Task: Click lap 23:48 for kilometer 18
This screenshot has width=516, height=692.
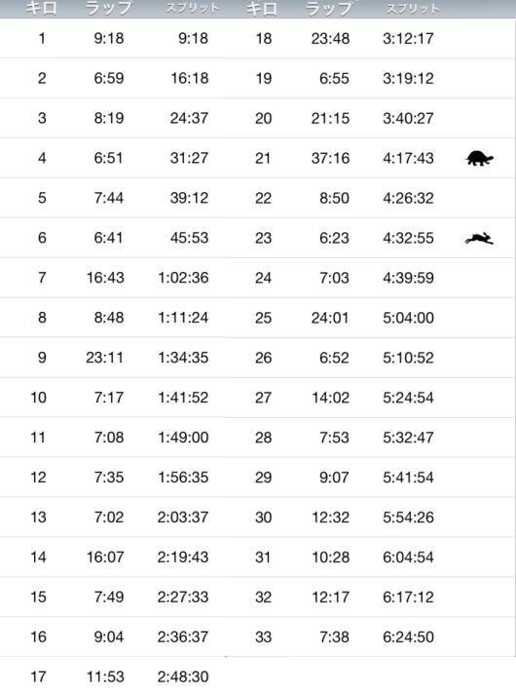Action: click(x=330, y=38)
